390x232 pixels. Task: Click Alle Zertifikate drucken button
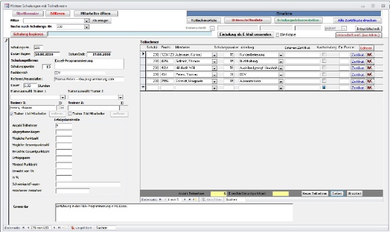pyautogui.click(x=357, y=21)
